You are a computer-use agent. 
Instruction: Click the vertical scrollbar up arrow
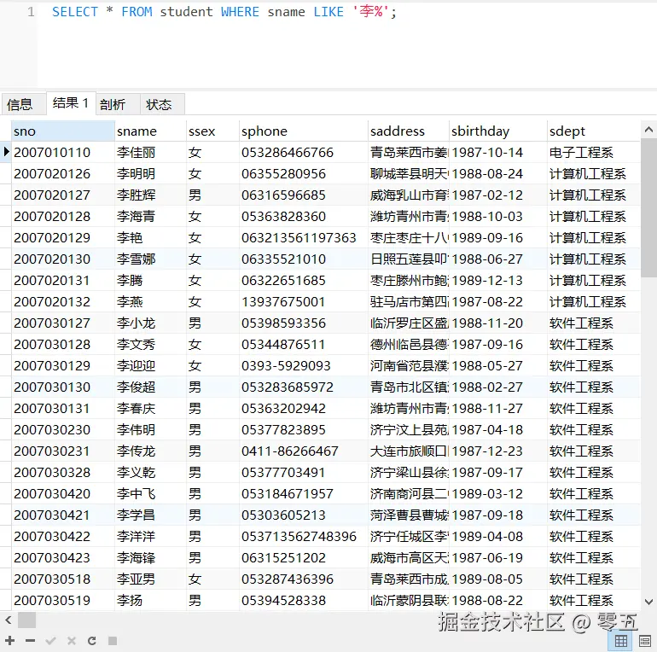(648, 130)
